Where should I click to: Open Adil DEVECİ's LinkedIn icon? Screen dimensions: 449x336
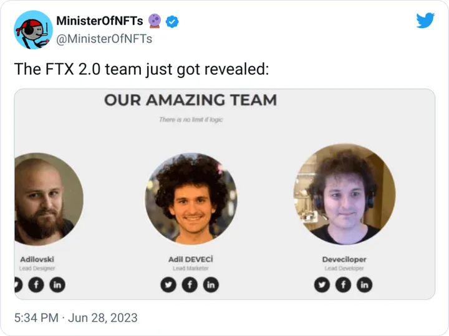[212, 285]
